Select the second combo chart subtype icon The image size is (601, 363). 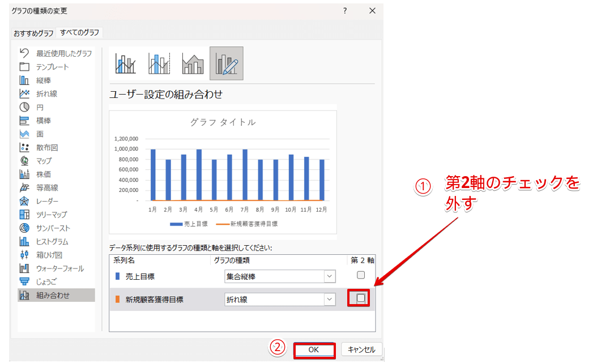coord(159,63)
